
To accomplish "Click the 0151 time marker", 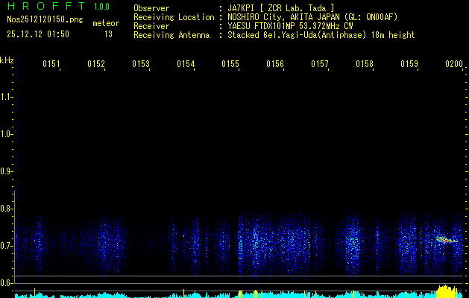I will 51,65.
